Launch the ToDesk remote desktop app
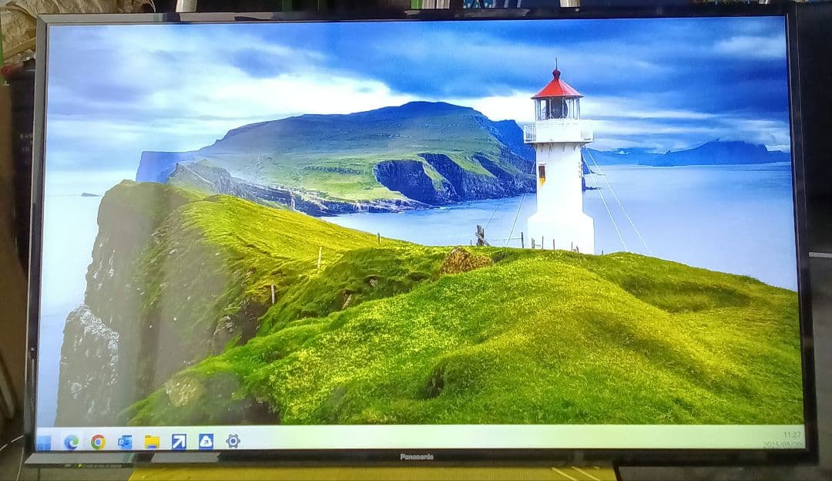832x481 pixels. (x=179, y=442)
